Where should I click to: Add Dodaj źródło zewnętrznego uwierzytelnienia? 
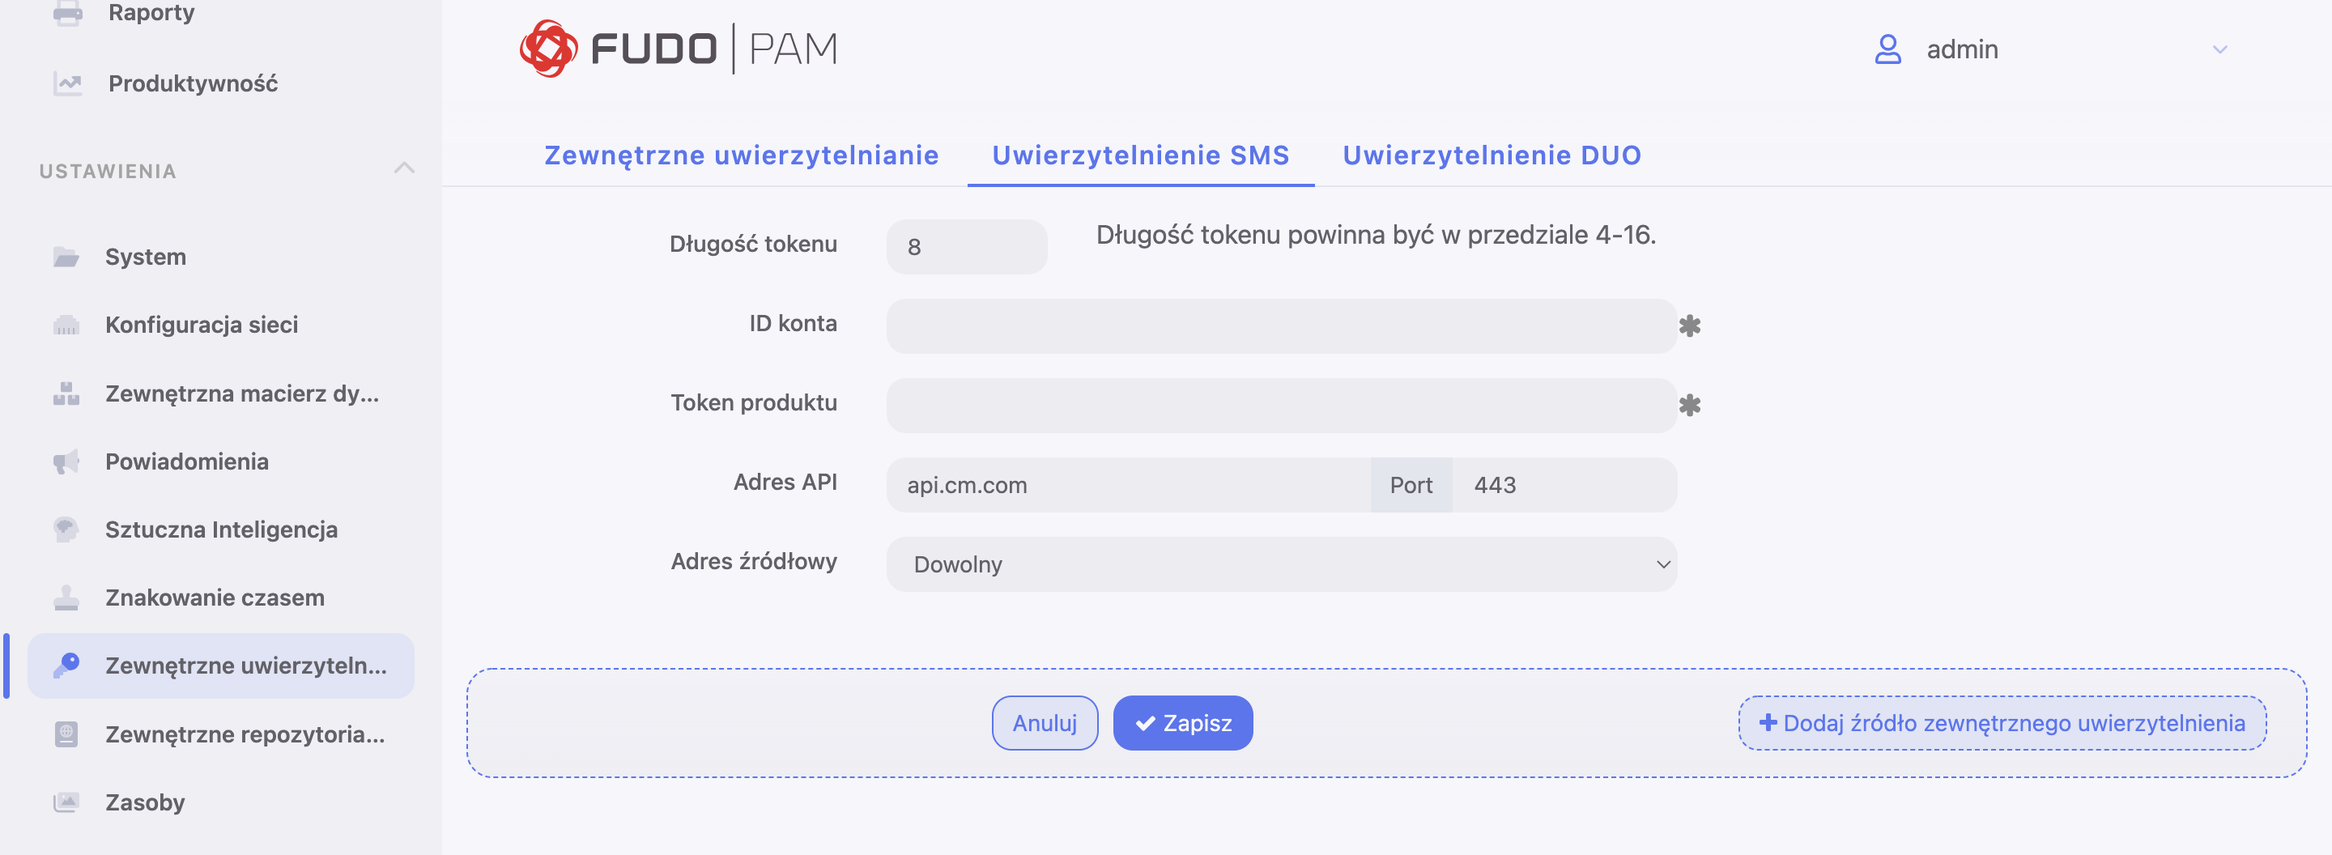pos(2002,723)
